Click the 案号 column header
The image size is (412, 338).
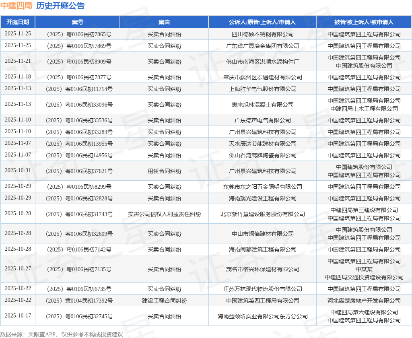tap(78, 22)
